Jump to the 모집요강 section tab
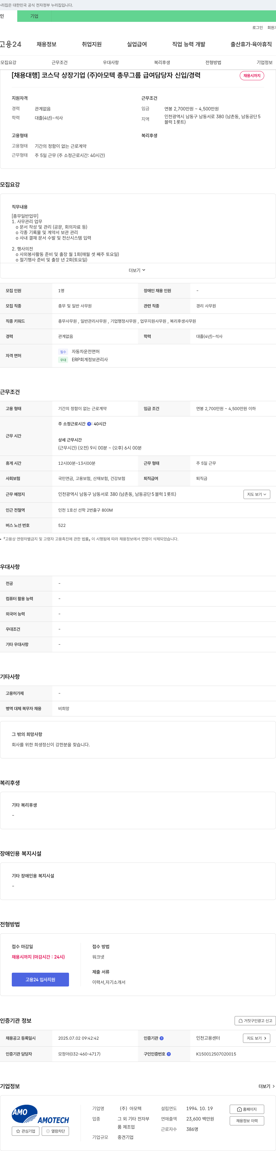 [8, 63]
